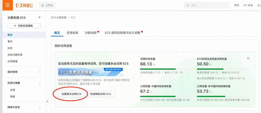Open ECS 使用成熟度评估与洞察 tab
The width and height of the screenshot is (261, 113).
122,33
